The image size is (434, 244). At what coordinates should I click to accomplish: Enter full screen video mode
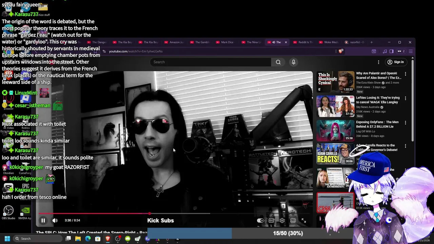tap(304, 221)
